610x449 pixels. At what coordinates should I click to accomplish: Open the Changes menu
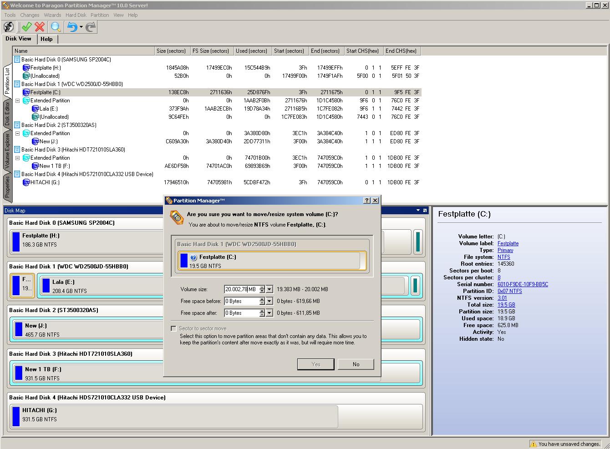pyautogui.click(x=30, y=15)
